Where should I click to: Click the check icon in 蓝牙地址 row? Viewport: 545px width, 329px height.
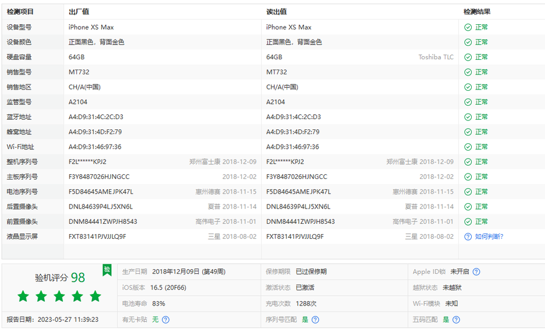(x=468, y=117)
